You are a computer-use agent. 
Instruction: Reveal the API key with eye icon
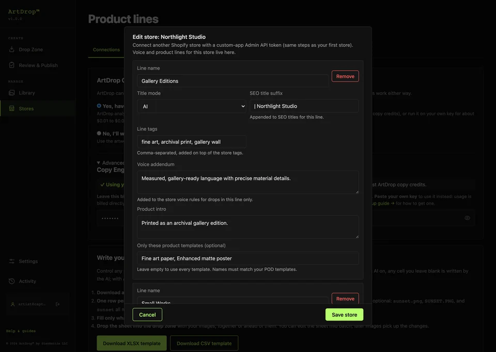coord(467,218)
